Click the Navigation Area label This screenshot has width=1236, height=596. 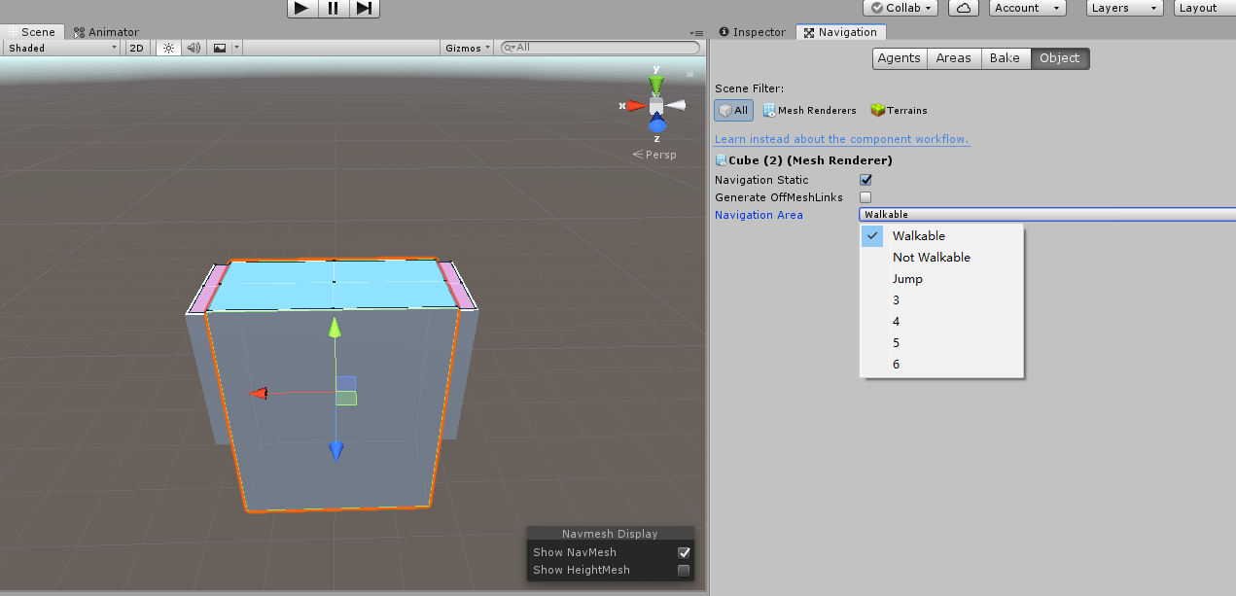[759, 215]
